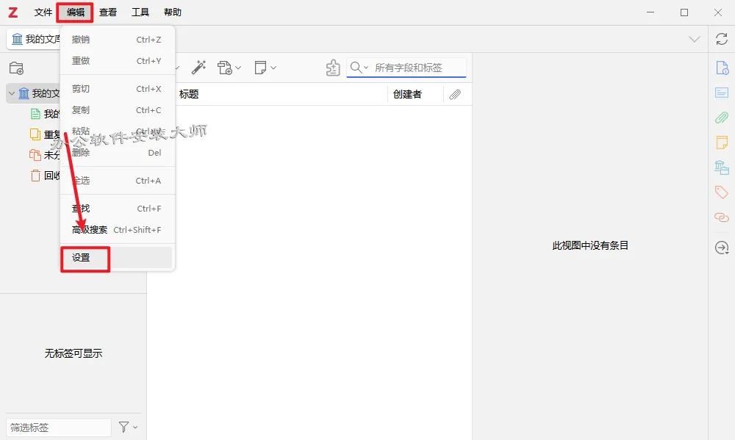Select the unfiled items tree entry

pyautogui.click(x=45, y=155)
